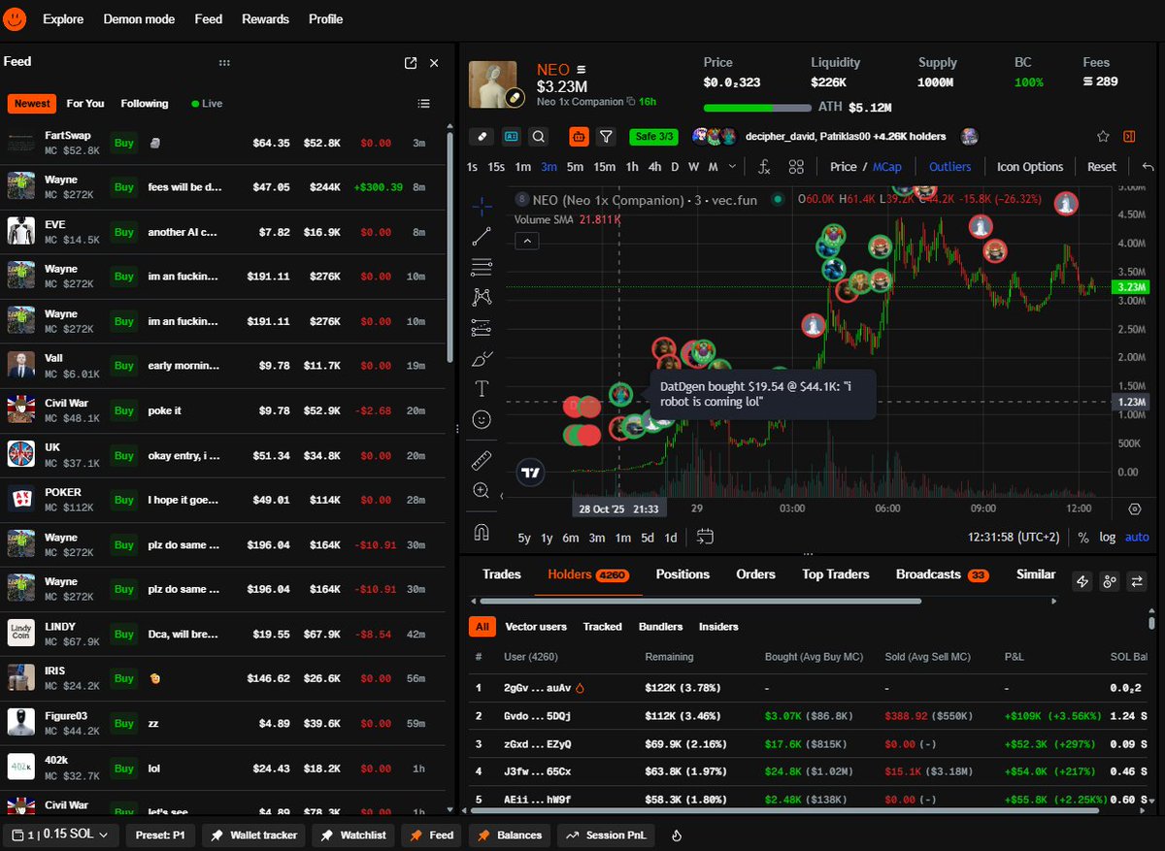Filter holders by Bundlers
This screenshot has width=1165, height=851.
[660, 627]
